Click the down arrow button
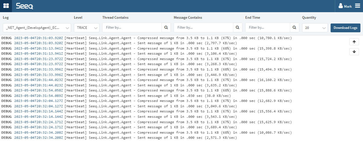This screenshot has width=363, height=143. pyautogui.click(x=354, y=52)
